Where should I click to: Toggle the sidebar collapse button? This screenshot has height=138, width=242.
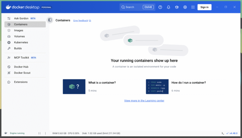click(x=50, y=20)
